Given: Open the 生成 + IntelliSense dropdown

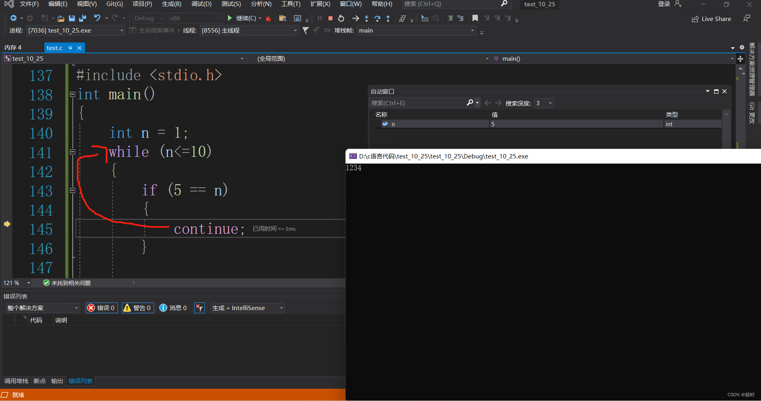Looking at the screenshot, I should pos(248,308).
